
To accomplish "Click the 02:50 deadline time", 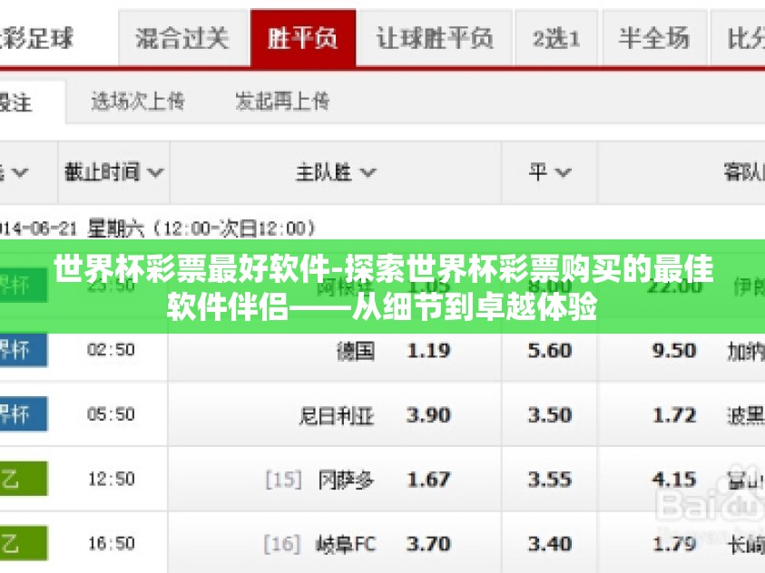I will pyautogui.click(x=112, y=350).
